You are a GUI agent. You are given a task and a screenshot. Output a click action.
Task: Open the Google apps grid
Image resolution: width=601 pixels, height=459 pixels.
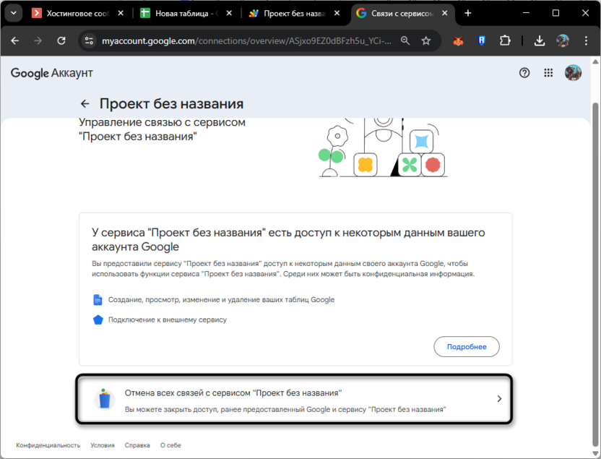(548, 72)
